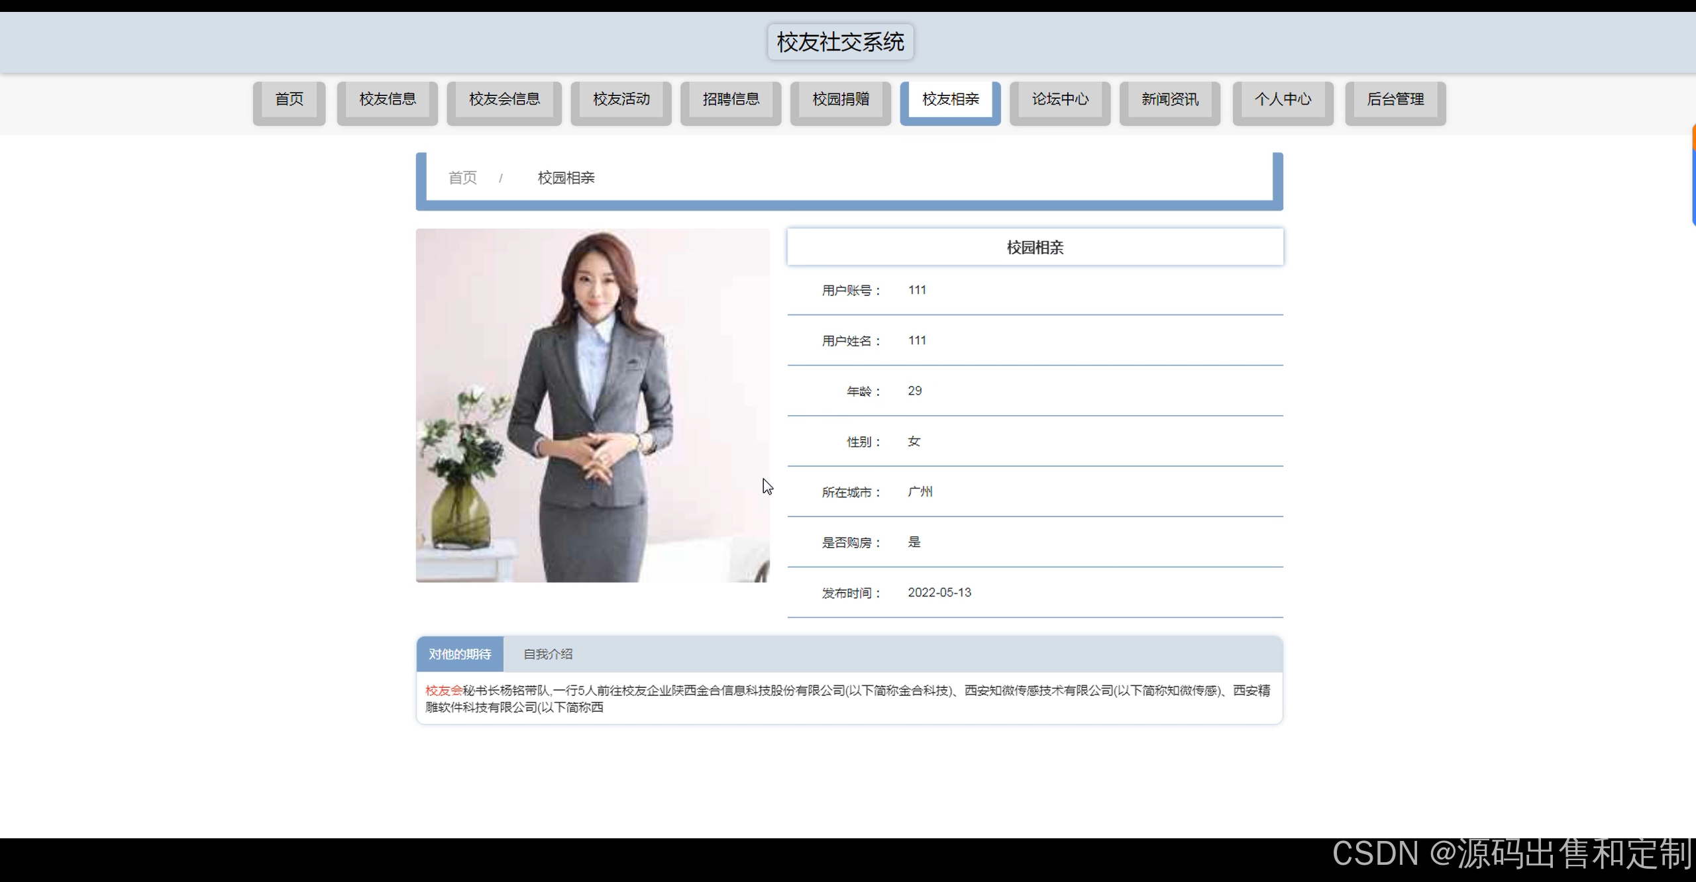Click 首页 breadcrumb link
The height and width of the screenshot is (882, 1696).
462,177
